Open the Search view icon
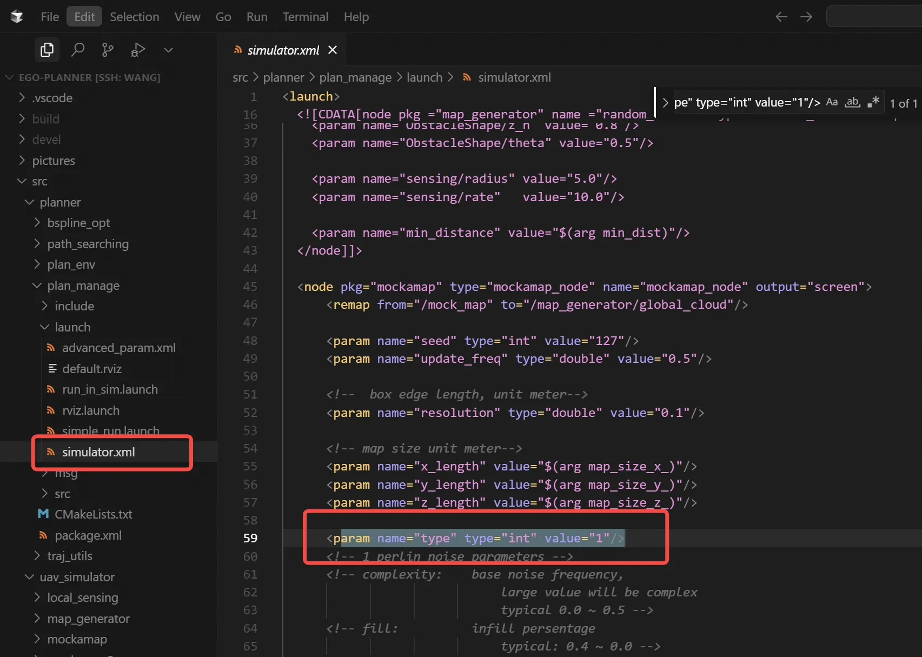 click(78, 50)
